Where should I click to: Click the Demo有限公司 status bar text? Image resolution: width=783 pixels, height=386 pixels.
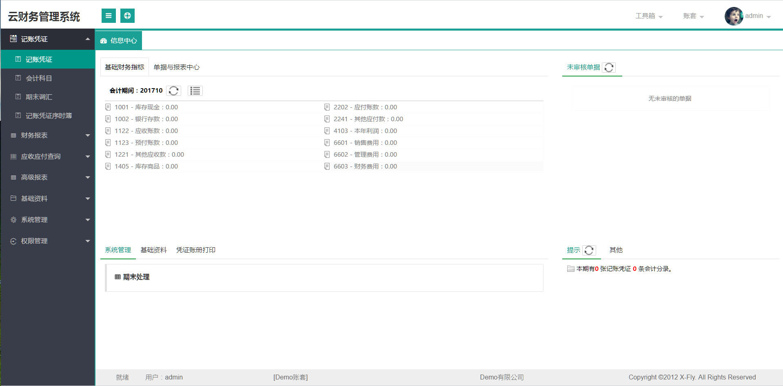[x=502, y=377]
